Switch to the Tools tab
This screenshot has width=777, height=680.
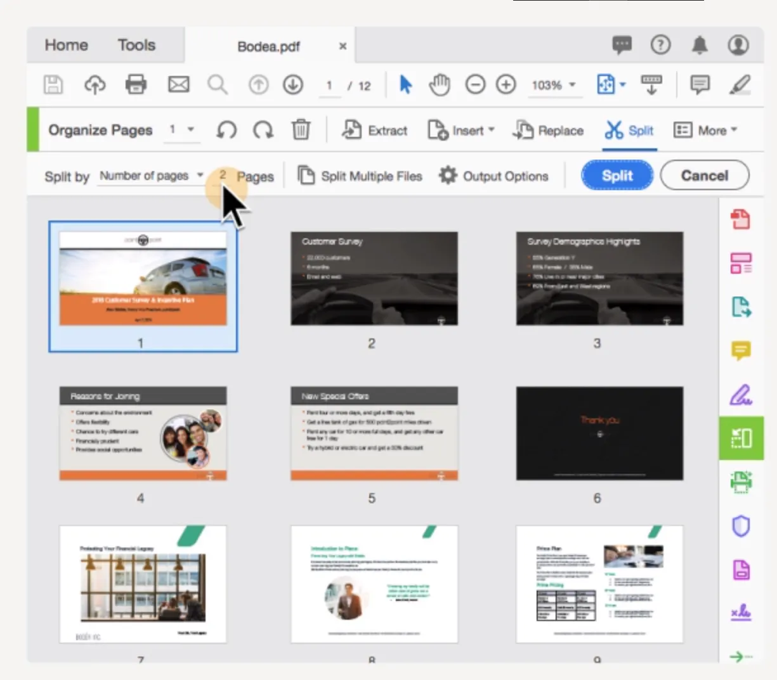click(x=136, y=45)
